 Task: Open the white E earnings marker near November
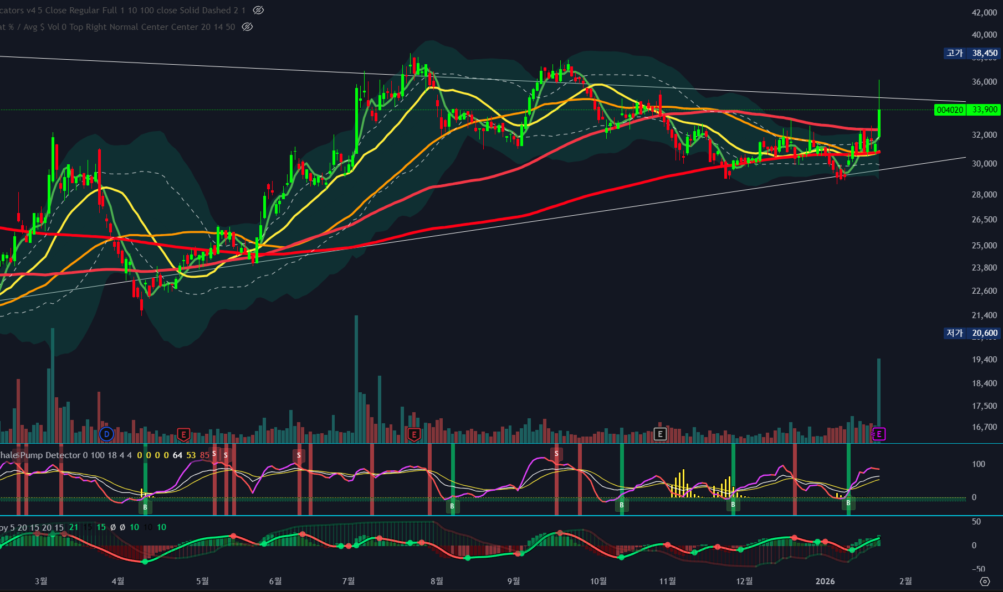[659, 434]
